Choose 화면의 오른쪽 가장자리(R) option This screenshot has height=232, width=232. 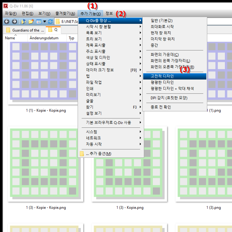(x=175, y=67)
